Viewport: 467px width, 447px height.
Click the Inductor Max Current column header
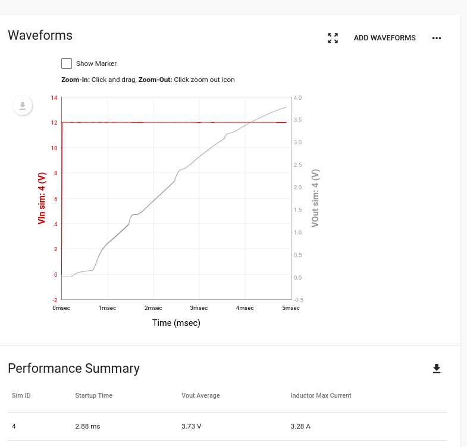coord(321,395)
